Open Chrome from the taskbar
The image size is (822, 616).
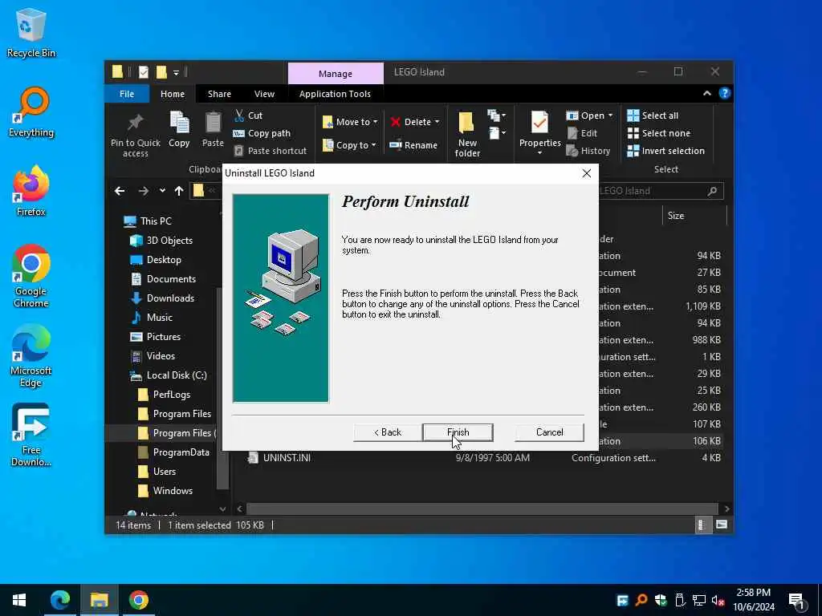(x=138, y=600)
